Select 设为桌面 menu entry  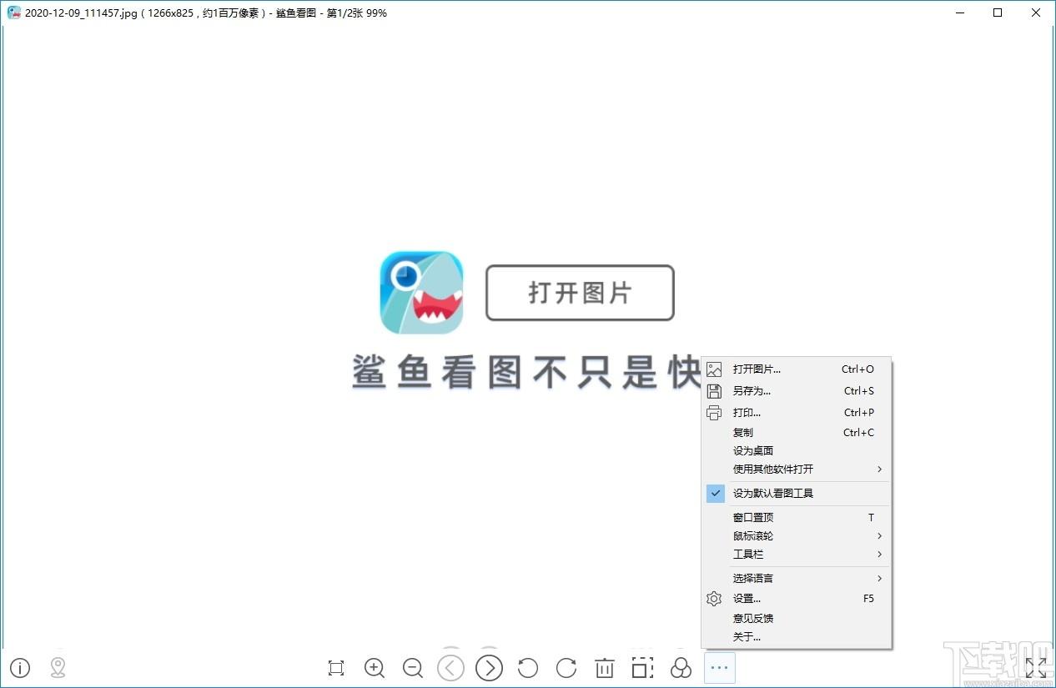coord(797,451)
